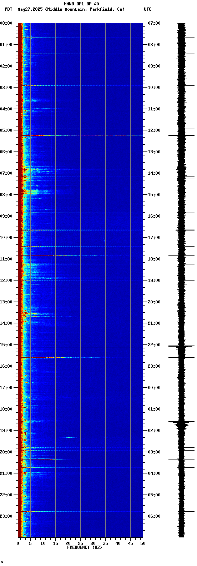Click the "10:00" tick on the UTC axis
Image resolution: width=197 pixels, height=566 pixels.
coord(154,88)
